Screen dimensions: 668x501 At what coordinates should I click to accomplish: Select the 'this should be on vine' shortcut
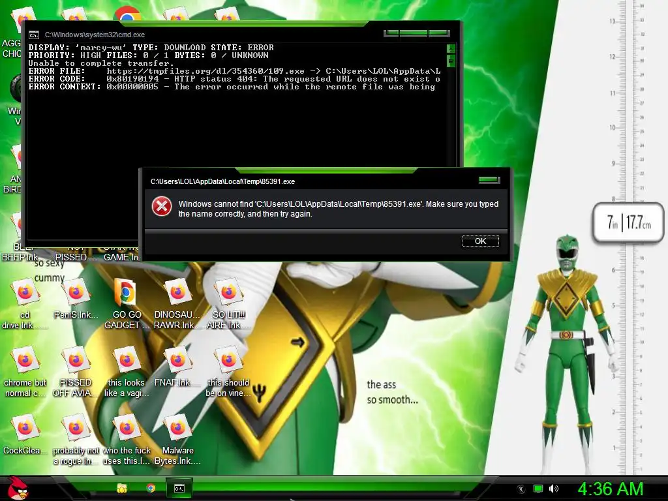(x=228, y=372)
